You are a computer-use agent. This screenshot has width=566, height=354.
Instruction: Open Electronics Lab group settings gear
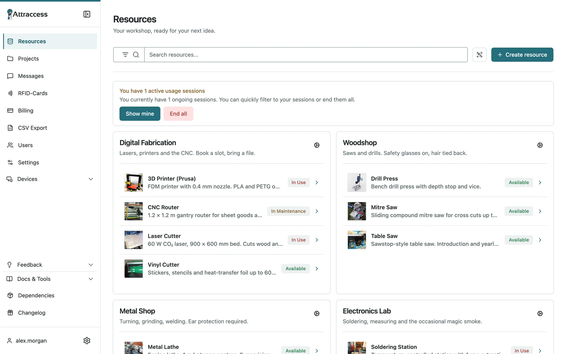[540, 314]
